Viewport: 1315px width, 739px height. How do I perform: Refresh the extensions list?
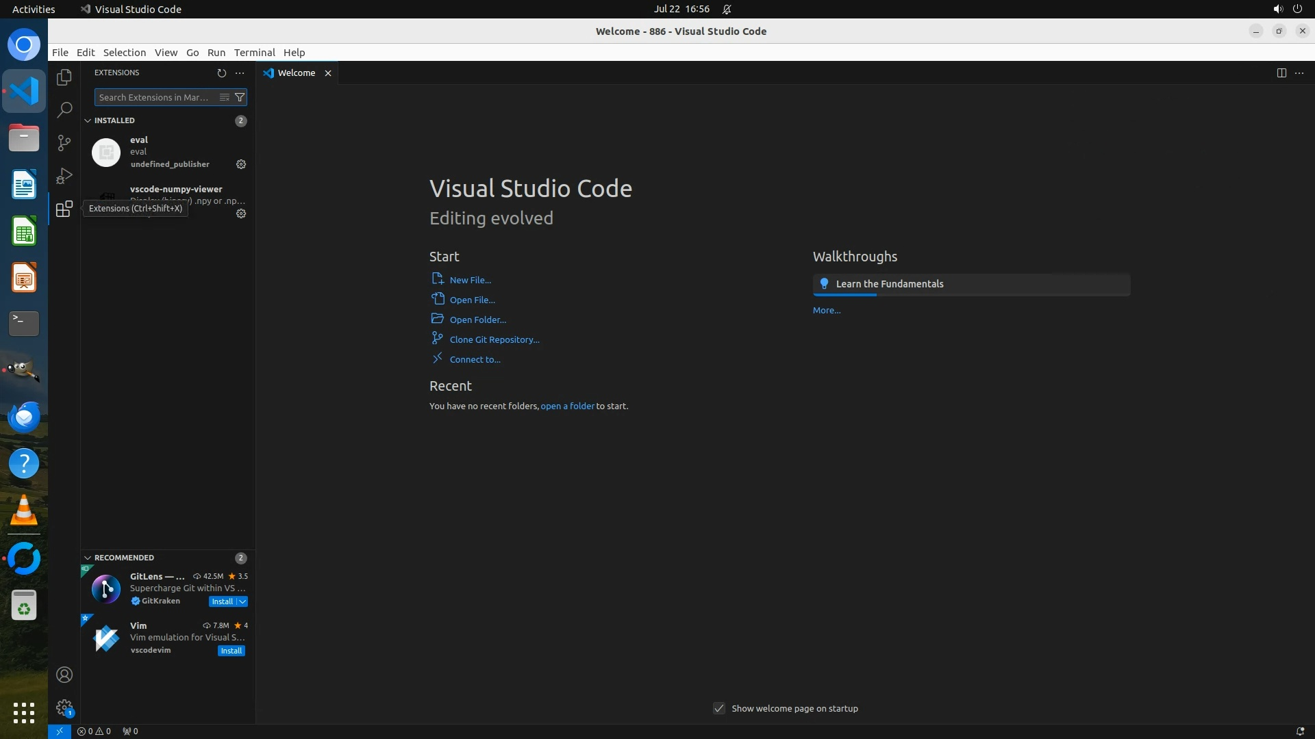tap(221, 73)
